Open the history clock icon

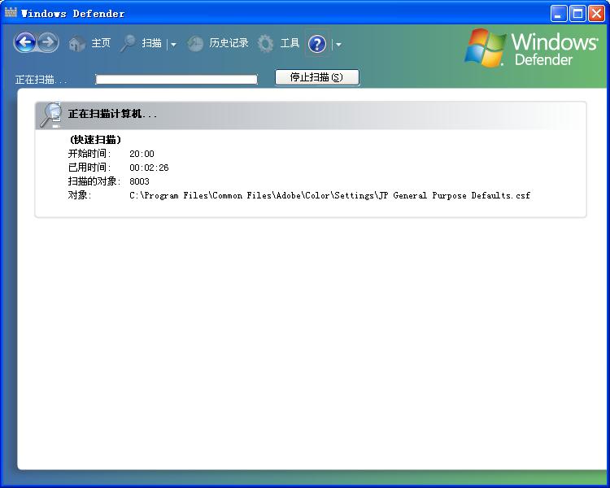195,44
